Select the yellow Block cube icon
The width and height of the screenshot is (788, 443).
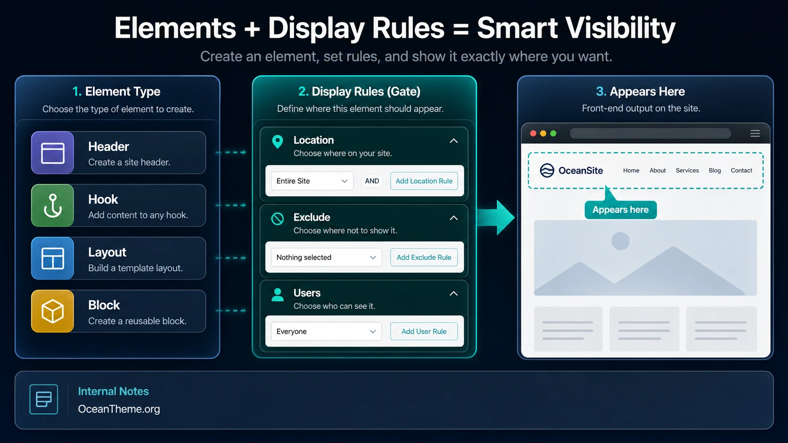53,311
